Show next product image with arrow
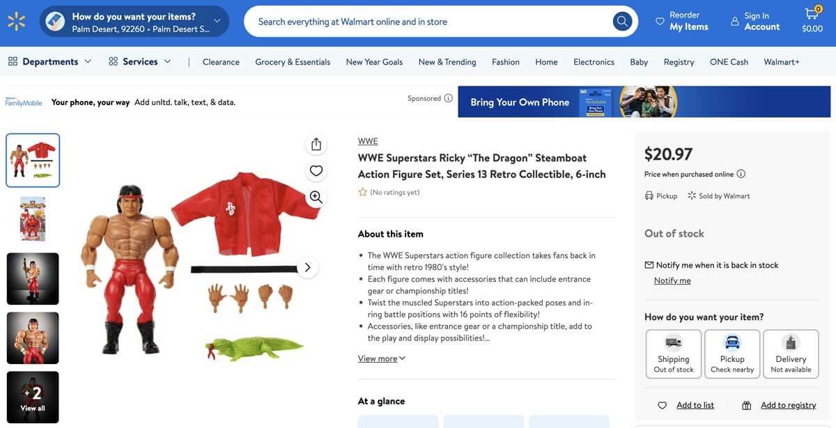 (x=307, y=267)
